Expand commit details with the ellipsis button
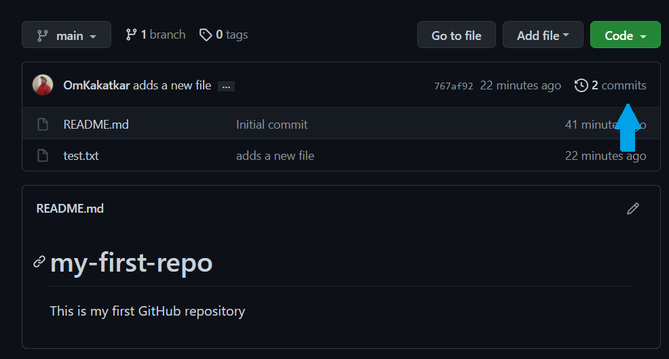The width and height of the screenshot is (669, 359). pyautogui.click(x=226, y=87)
